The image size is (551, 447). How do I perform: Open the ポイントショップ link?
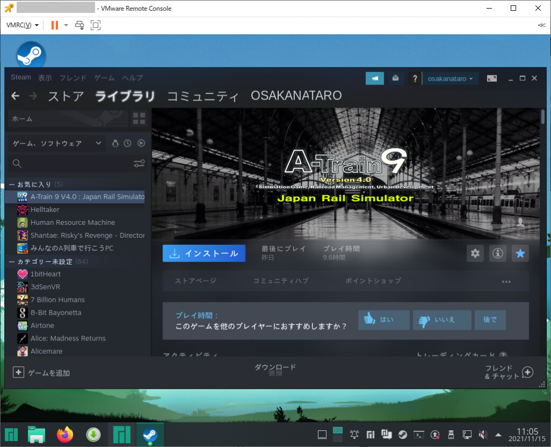pos(373,281)
